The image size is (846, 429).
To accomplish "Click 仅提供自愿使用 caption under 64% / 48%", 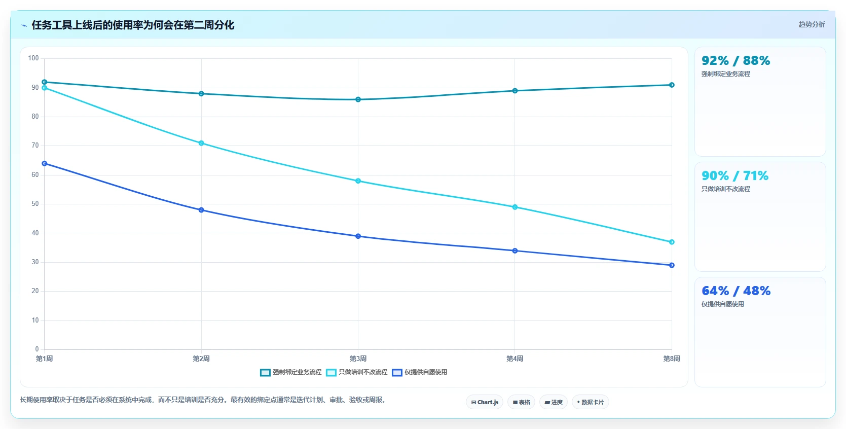I will tap(722, 304).
